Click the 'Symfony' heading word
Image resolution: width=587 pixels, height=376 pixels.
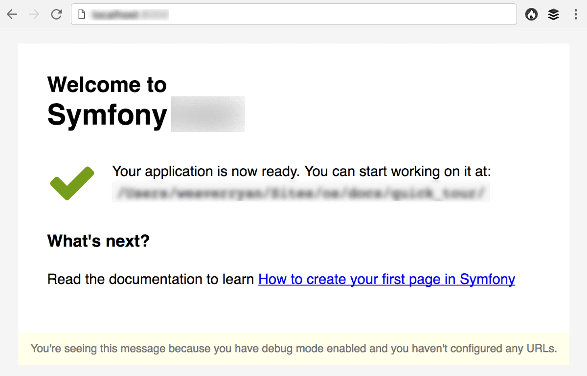point(107,115)
